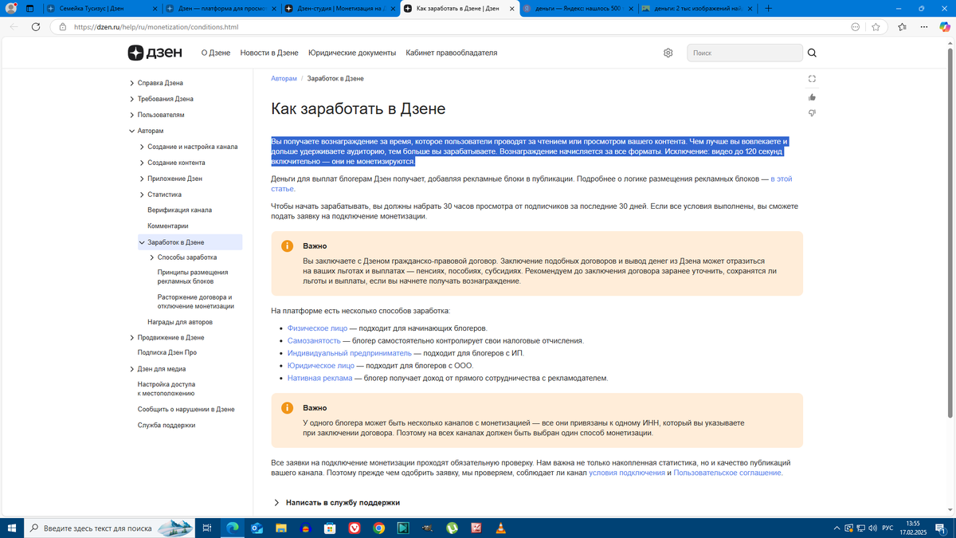
Task: Click the browser address bar URL
Action: (x=155, y=26)
